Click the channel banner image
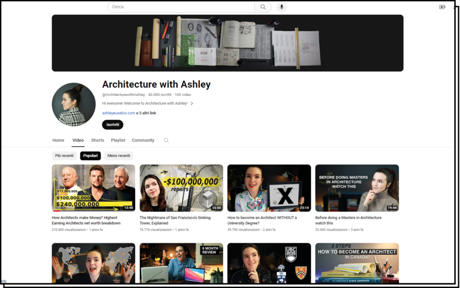The image size is (460, 288). tap(227, 43)
